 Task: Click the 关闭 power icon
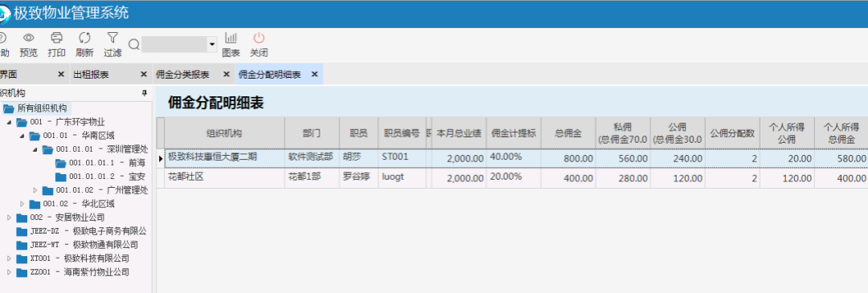point(259,38)
